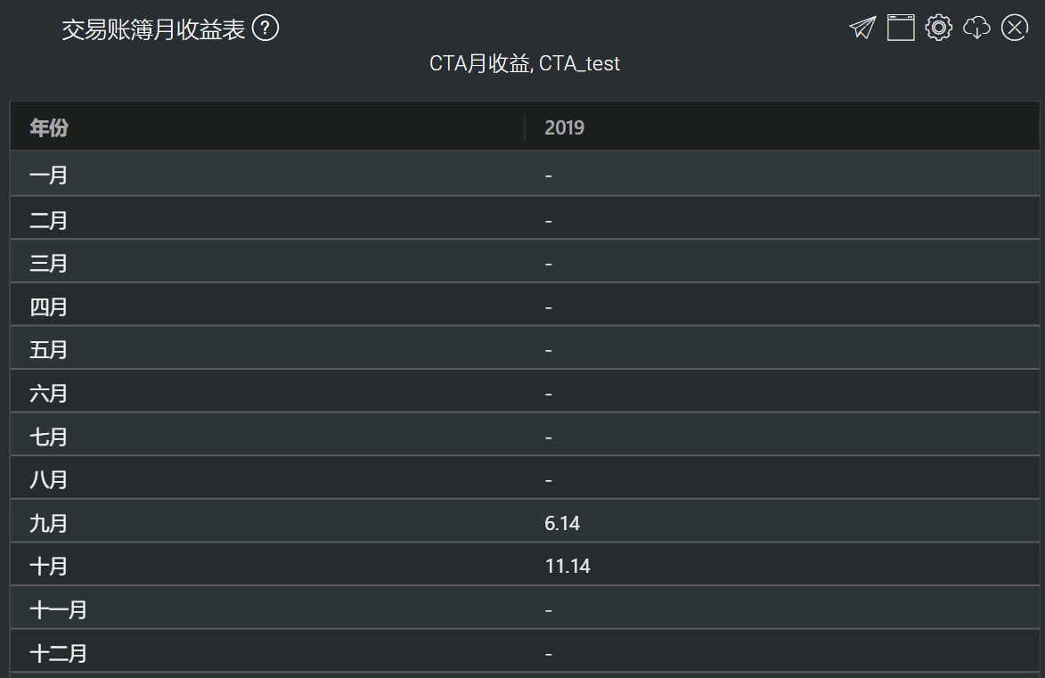Open the help question mark icon
Screen dimensions: 1045x678
click(x=265, y=29)
